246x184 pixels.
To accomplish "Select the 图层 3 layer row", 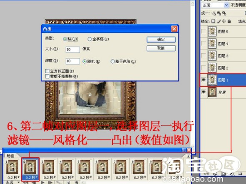I will click(x=223, y=56).
